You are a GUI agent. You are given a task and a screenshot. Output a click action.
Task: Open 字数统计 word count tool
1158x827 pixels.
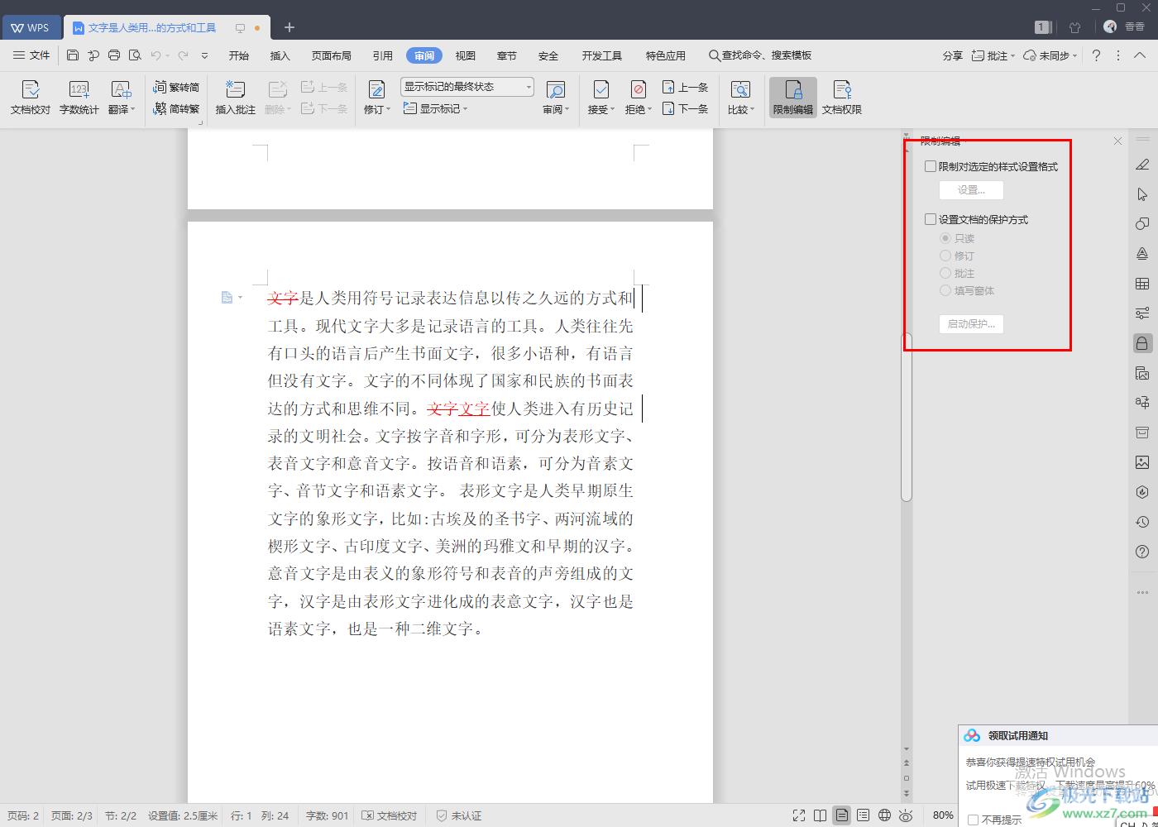tap(79, 98)
